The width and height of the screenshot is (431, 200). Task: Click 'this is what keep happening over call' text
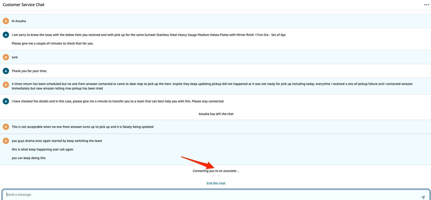click(42, 149)
